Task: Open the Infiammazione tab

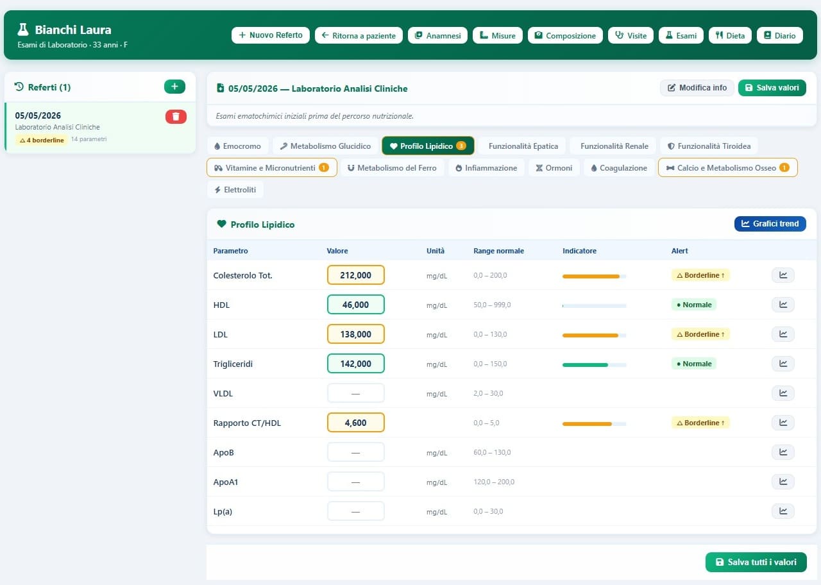Action: (x=486, y=167)
